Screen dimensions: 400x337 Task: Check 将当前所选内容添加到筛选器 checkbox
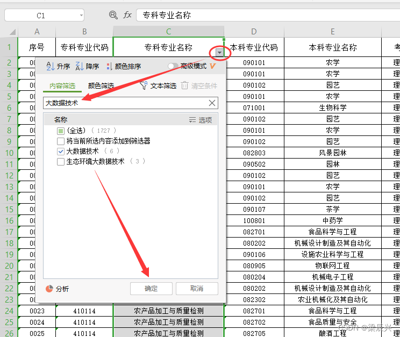60,141
